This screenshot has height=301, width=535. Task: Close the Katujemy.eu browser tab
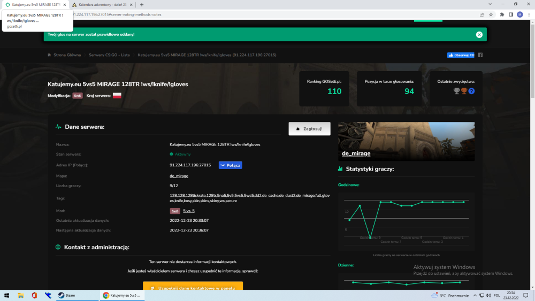[65, 5]
